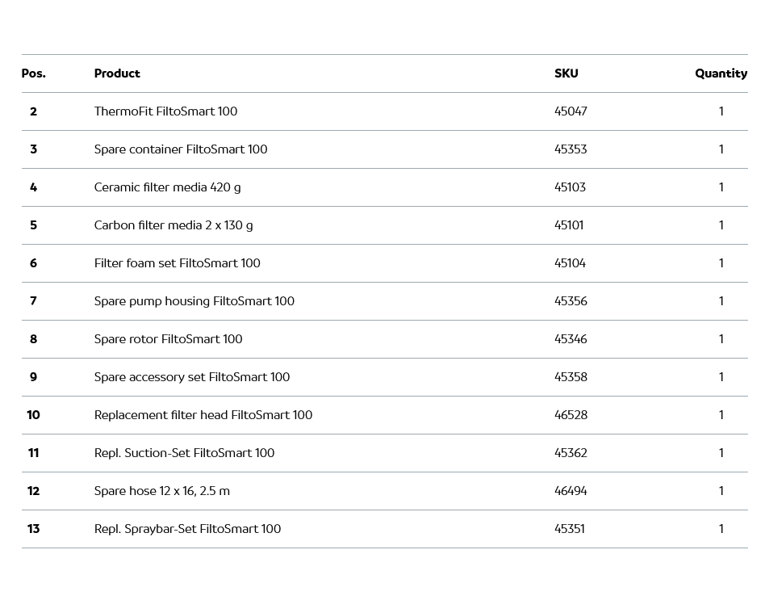Open Spare container FiltoSmart 100
Image resolution: width=765 pixels, height=596 pixels.
tap(180, 149)
